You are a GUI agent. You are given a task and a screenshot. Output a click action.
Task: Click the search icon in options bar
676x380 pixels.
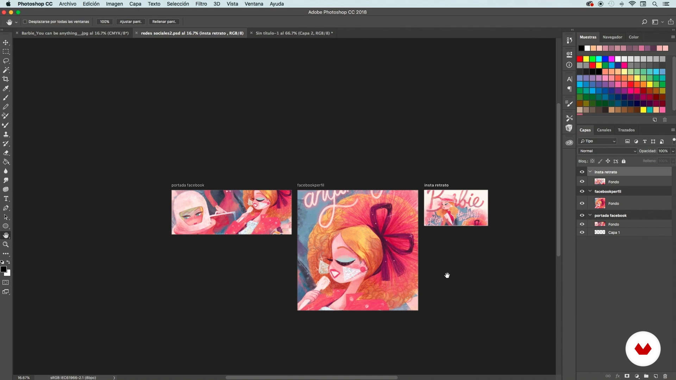(644, 22)
